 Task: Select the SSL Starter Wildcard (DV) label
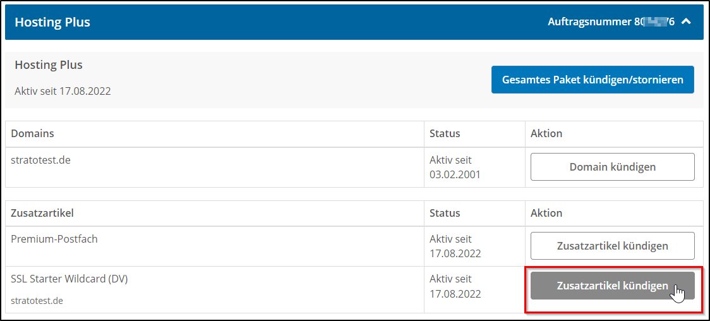pos(69,279)
